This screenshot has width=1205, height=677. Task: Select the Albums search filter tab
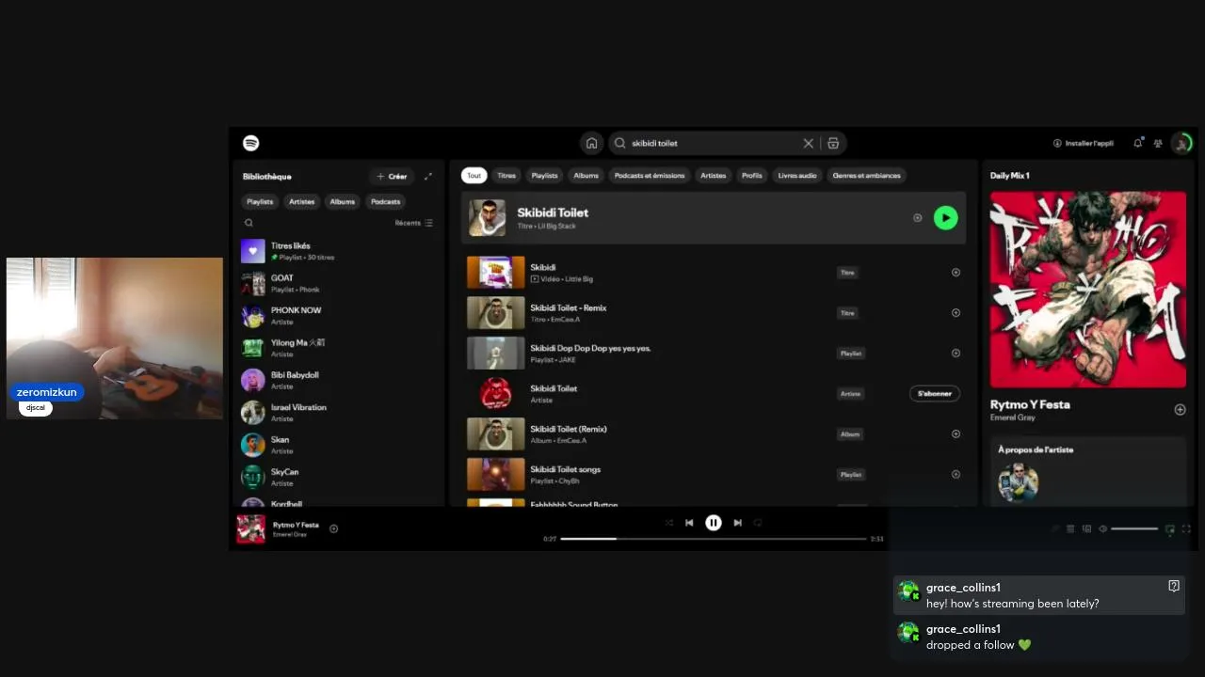(586, 175)
